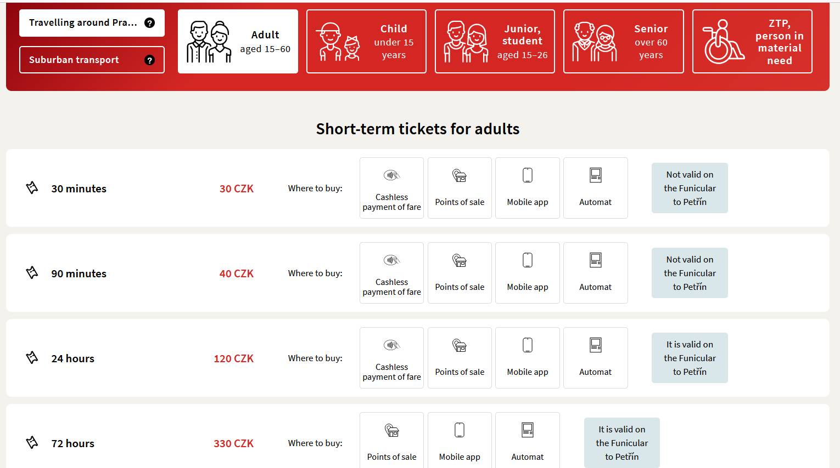Select Points of sale for 72 hours ticket
The width and height of the screenshot is (840, 468).
(x=391, y=442)
